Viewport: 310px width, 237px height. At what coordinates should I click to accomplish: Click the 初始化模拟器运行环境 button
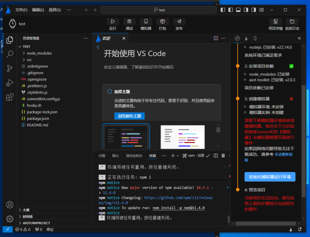coord(270,177)
